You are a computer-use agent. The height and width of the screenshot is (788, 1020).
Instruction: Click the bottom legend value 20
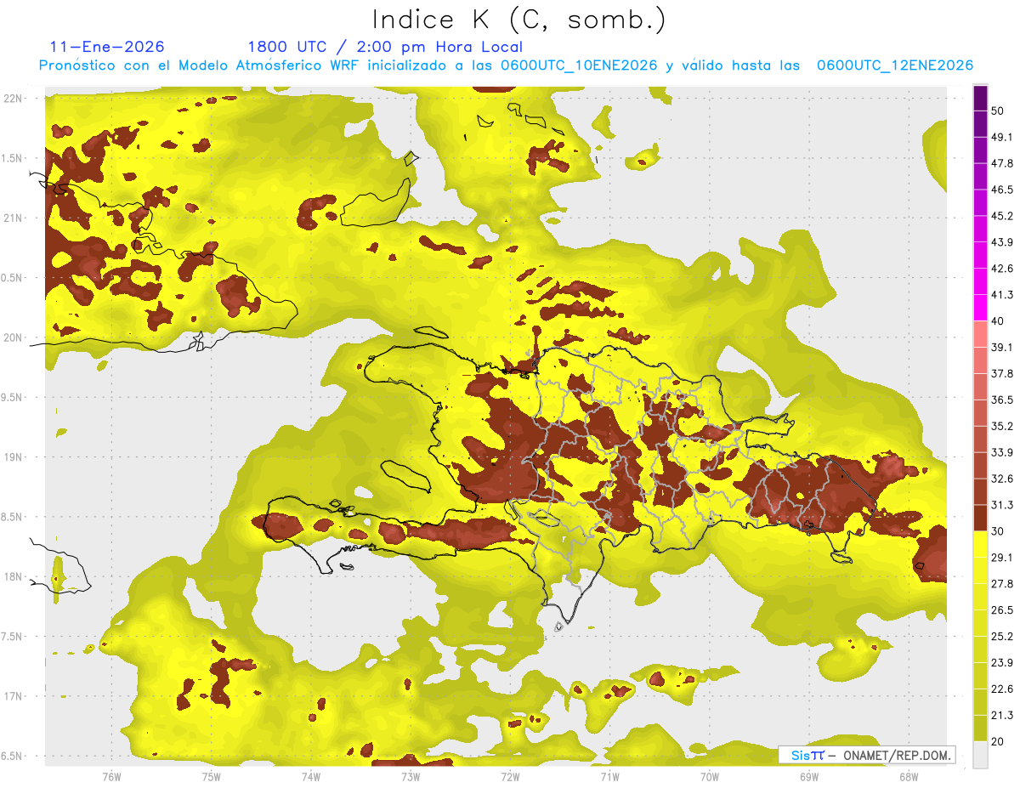pyautogui.click(x=998, y=741)
